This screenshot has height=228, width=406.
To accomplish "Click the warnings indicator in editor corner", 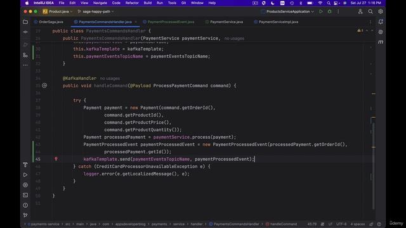I will tap(360, 30).
